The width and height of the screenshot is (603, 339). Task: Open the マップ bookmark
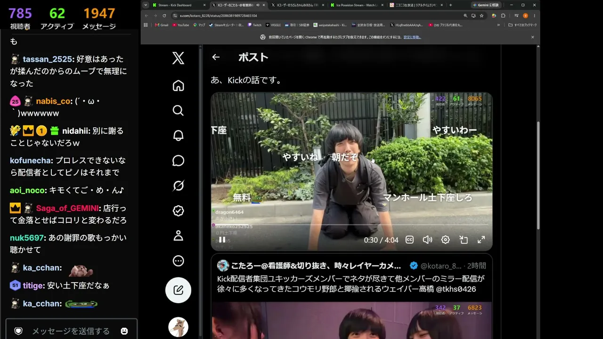199,25
